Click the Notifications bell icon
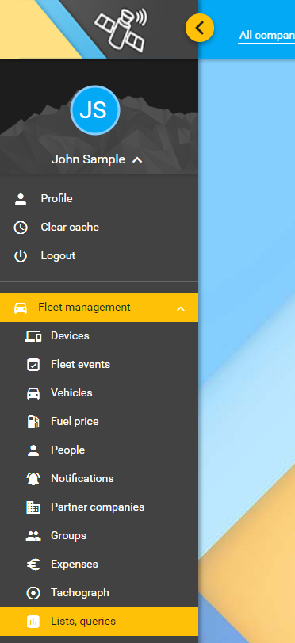Screen dimensions: 295x643 point(33,479)
